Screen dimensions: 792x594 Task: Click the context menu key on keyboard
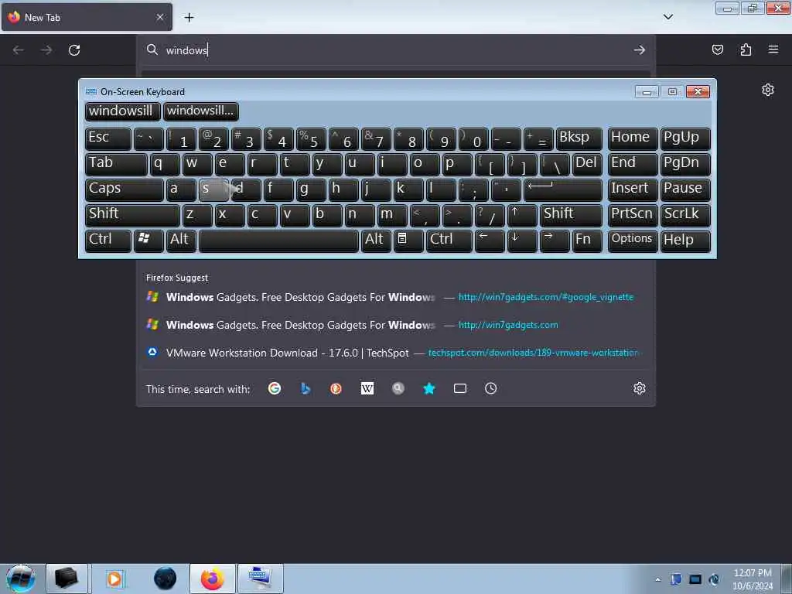point(408,241)
